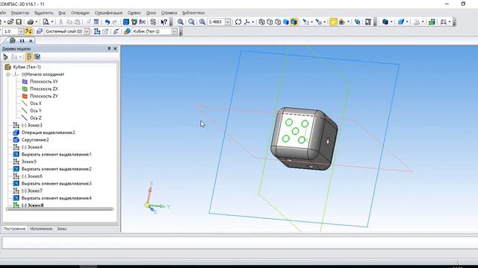Open the 1.0 scale dropdown arrow

[x=21, y=31]
